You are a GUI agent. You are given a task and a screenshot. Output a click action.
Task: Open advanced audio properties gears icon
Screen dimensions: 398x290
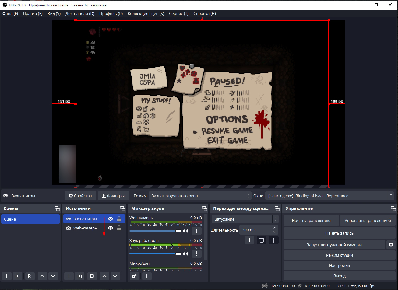point(134,276)
